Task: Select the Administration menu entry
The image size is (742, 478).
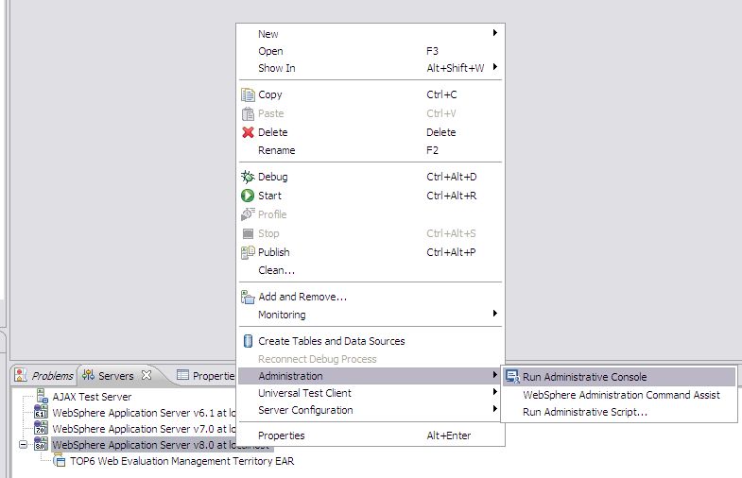Action: click(x=371, y=376)
